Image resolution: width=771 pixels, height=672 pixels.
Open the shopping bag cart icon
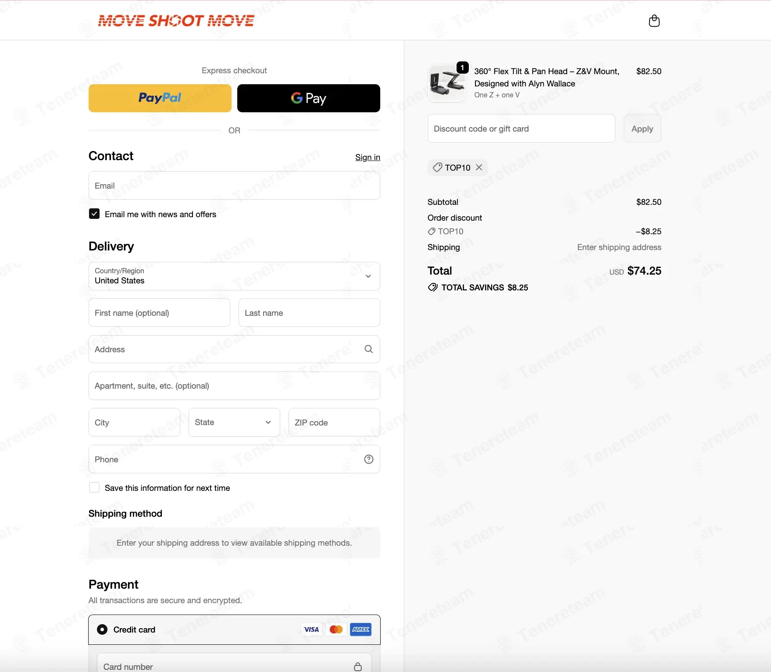pyautogui.click(x=654, y=21)
